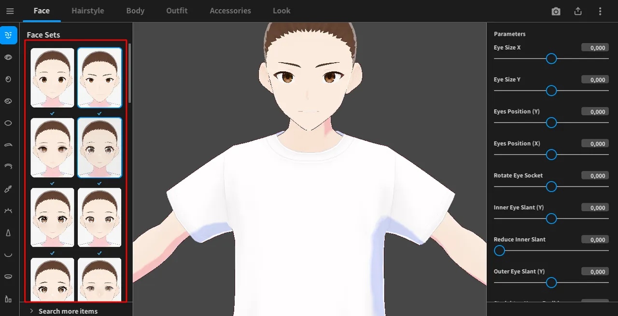
Task: Switch to the Accessories tab
Action: [x=230, y=11]
